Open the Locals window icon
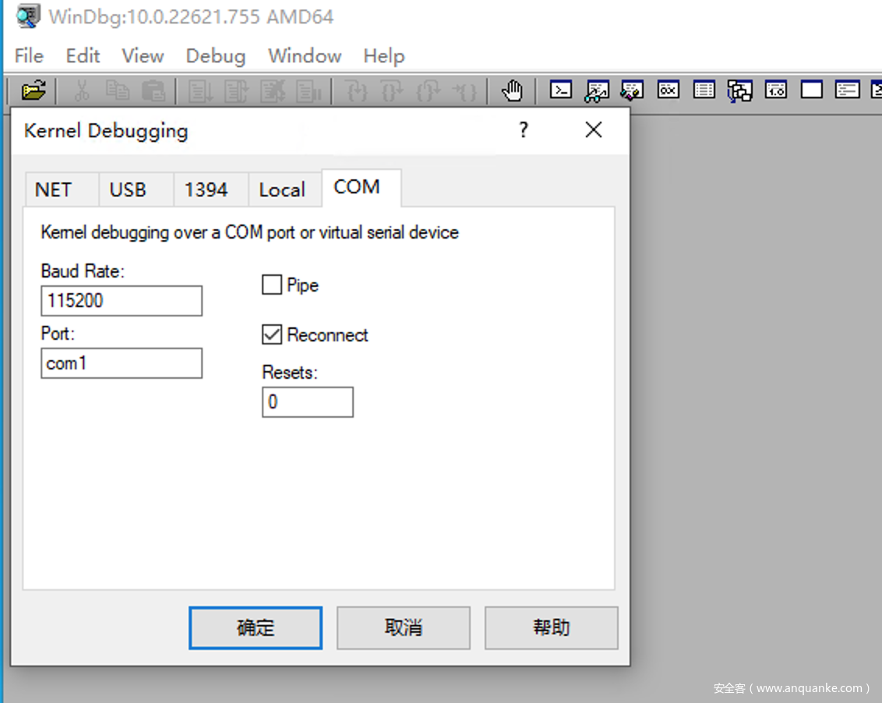The height and width of the screenshot is (703, 882). tap(632, 90)
